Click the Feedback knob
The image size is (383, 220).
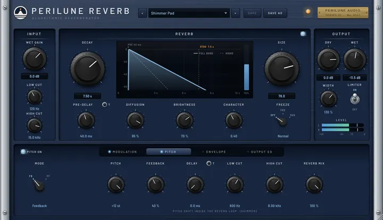[x=155, y=184]
